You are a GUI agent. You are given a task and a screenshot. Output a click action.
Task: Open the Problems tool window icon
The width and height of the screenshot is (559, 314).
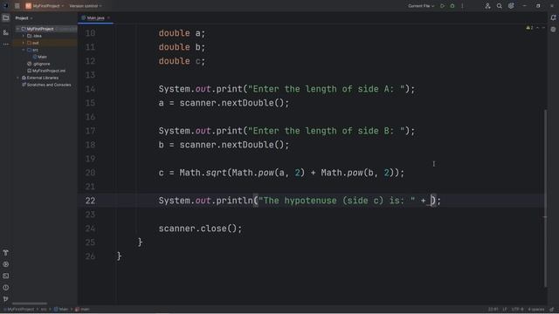coord(6,287)
